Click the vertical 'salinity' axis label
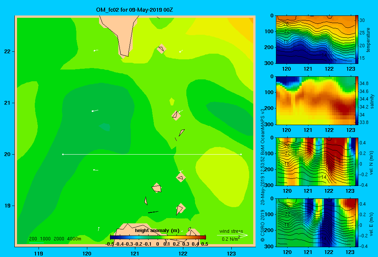The width and height of the screenshot is (378, 257). point(372,101)
